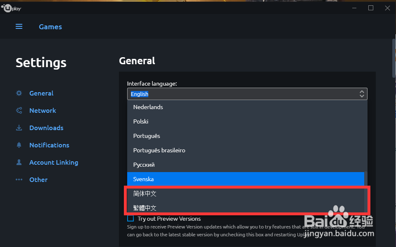Expand the Interface language combo box arrows

[362, 94]
